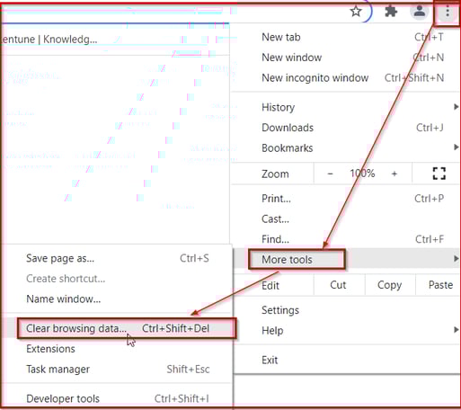Expand the History submenu

345,107
